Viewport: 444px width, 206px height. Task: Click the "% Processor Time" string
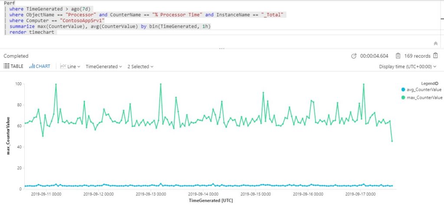(177, 15)
